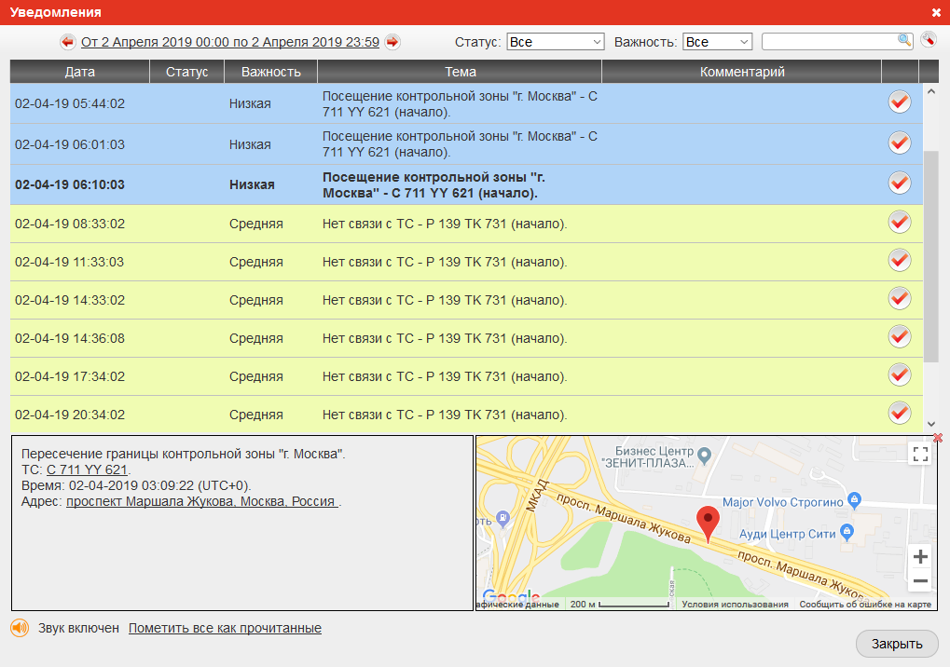Viewport: 950px width, 667px height.
Task: Click Пометить все как прочитанные link
Action: click(225, 628)
